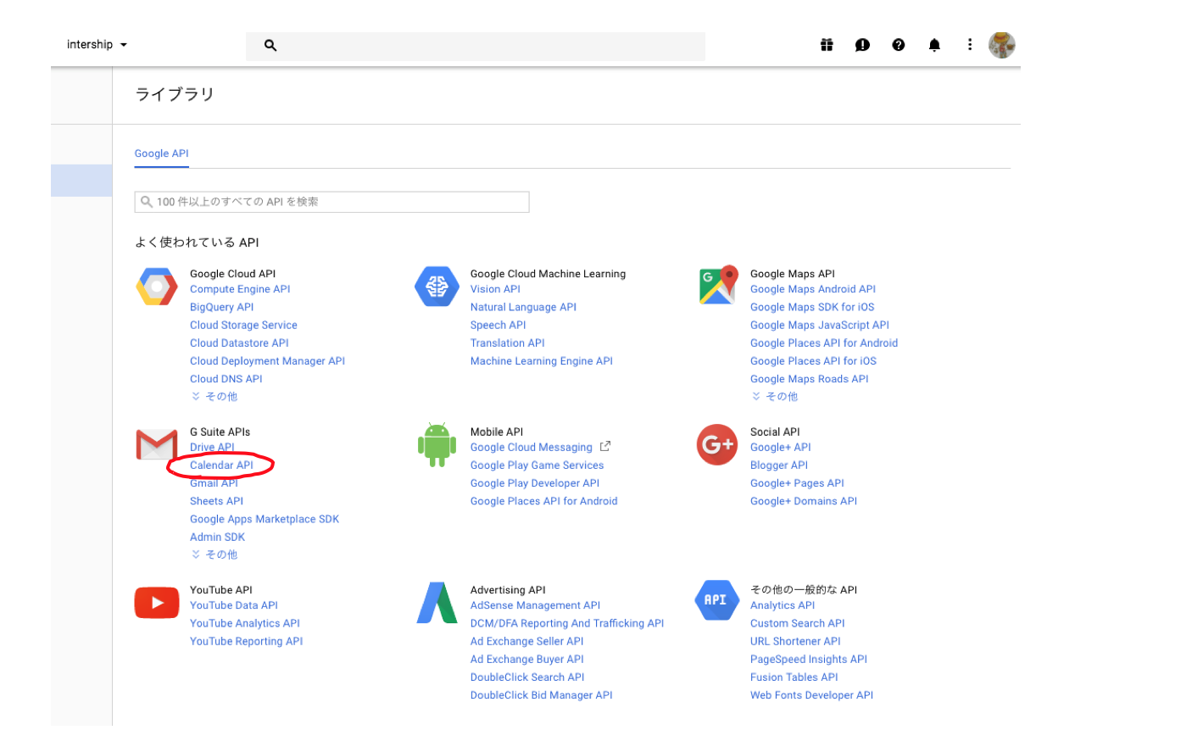Open the feedback alert icon
Viewport: 1192px width, 741px height.
[862, 45]
